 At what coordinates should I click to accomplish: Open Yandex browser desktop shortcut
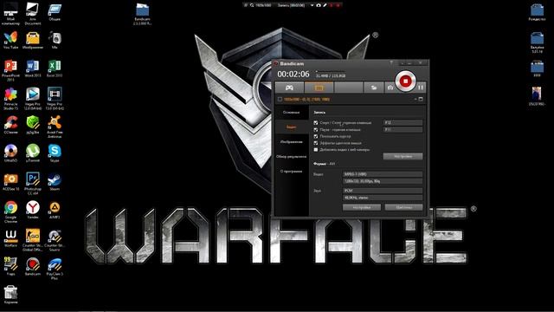click(x=33, y=210)
